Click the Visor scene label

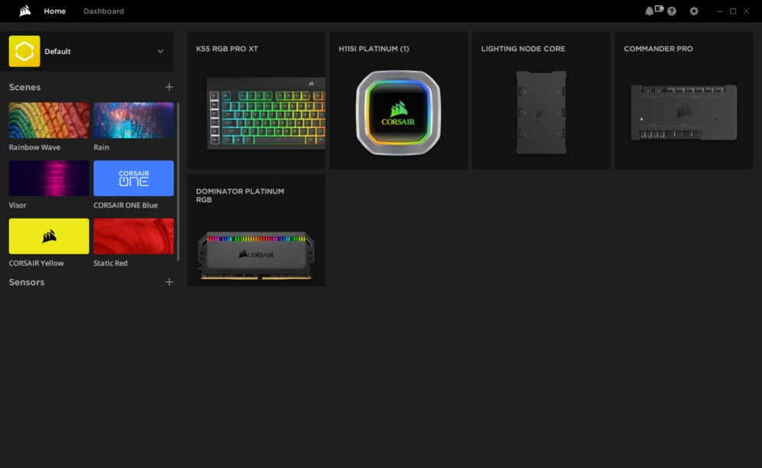(18, 205)
